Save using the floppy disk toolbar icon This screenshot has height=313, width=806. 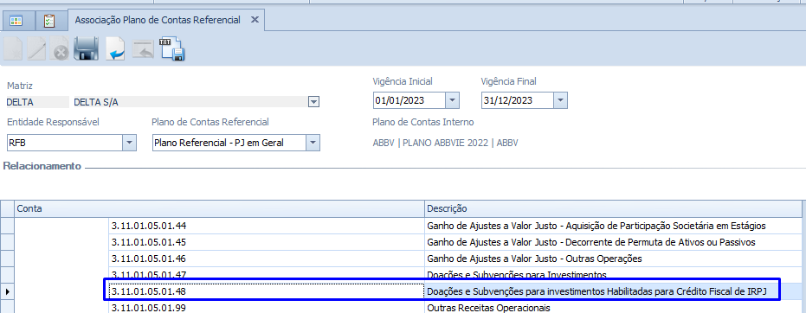[x=87, y=49]
